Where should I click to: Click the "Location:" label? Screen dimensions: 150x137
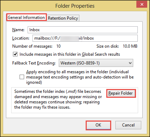pos(21,38)
